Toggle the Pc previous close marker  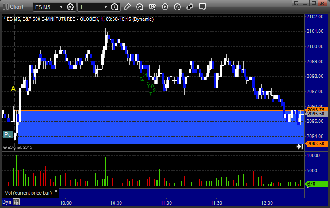pos(7,135)
